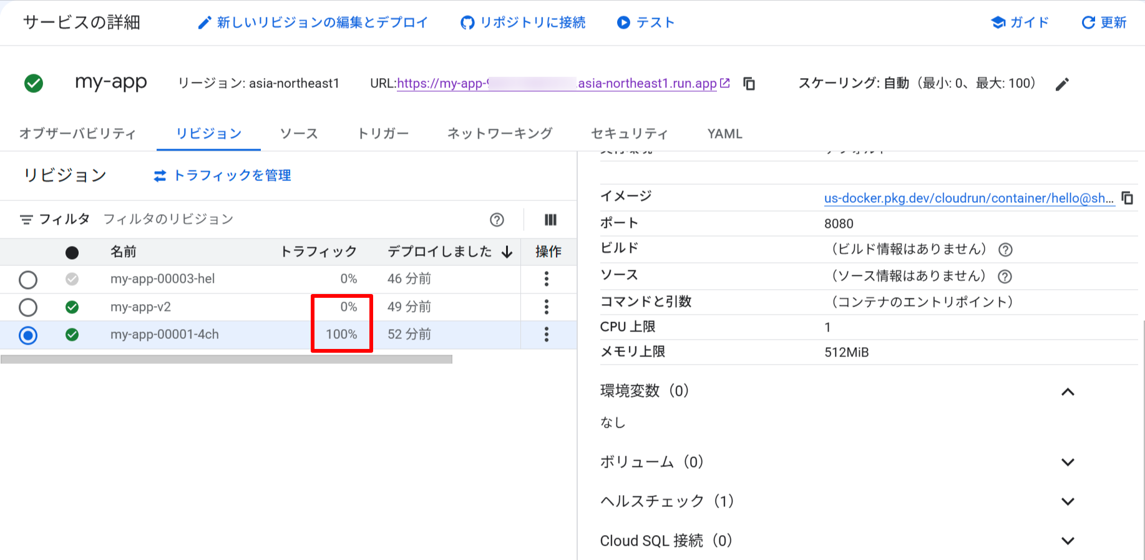This screenshot has width=1145, height=560.
Task: Open actions menu for my-app-00001-4ch
Action: (x=547, y=335)
